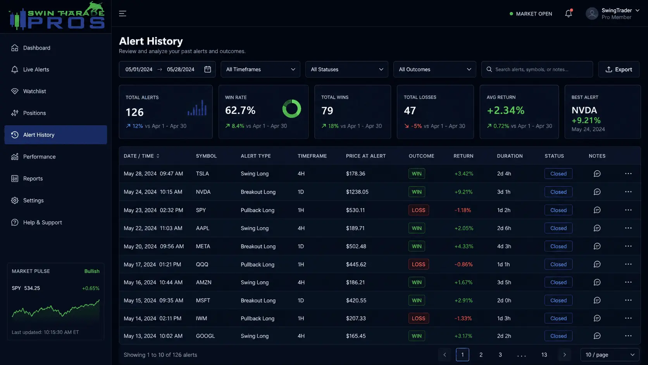Open more options for the TSLA row

[x=628, y=174]
